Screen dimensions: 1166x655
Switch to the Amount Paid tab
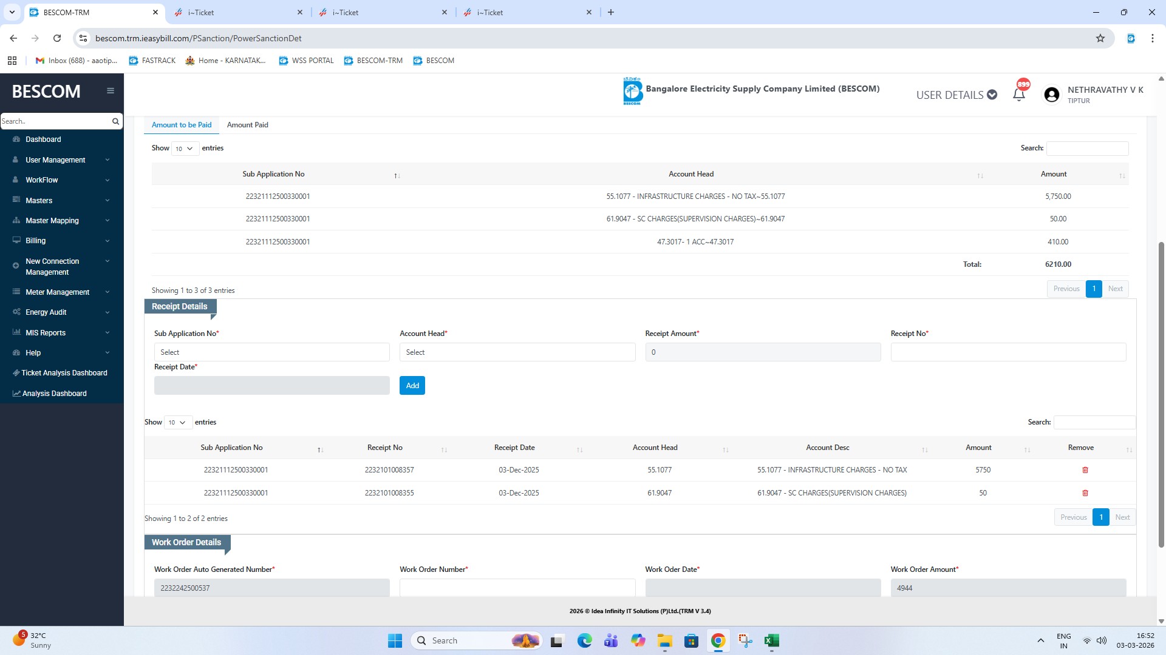(x=247, y=125)
